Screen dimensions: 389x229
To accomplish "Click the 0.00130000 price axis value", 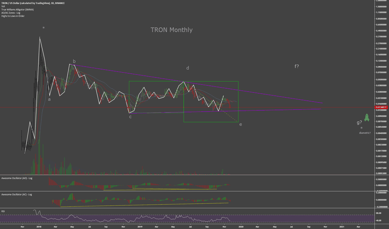I will [x=381, y=157].
